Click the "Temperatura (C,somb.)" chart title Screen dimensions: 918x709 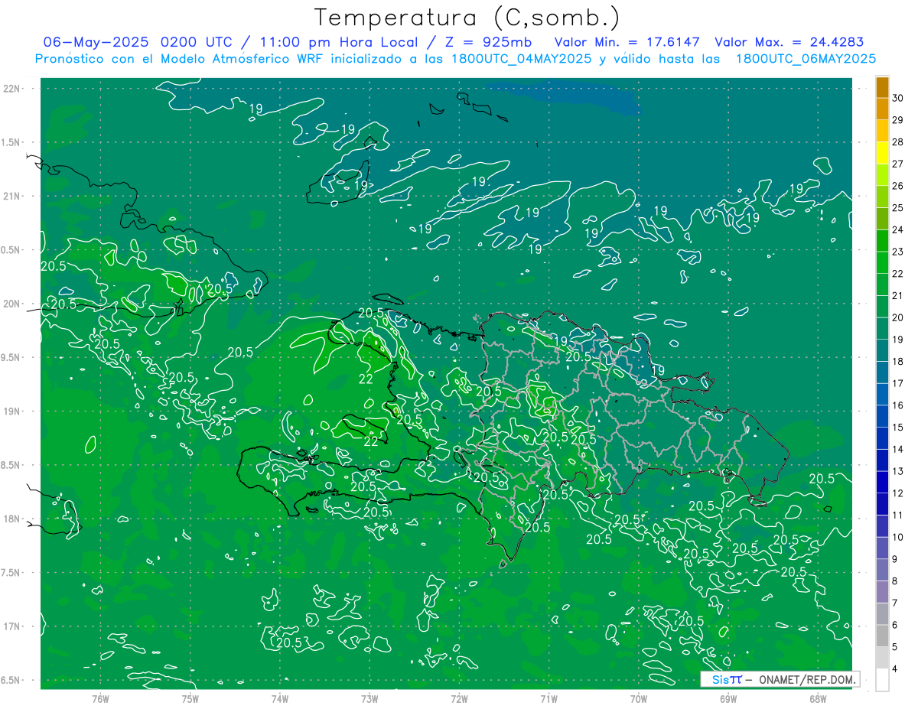(467, 18)
